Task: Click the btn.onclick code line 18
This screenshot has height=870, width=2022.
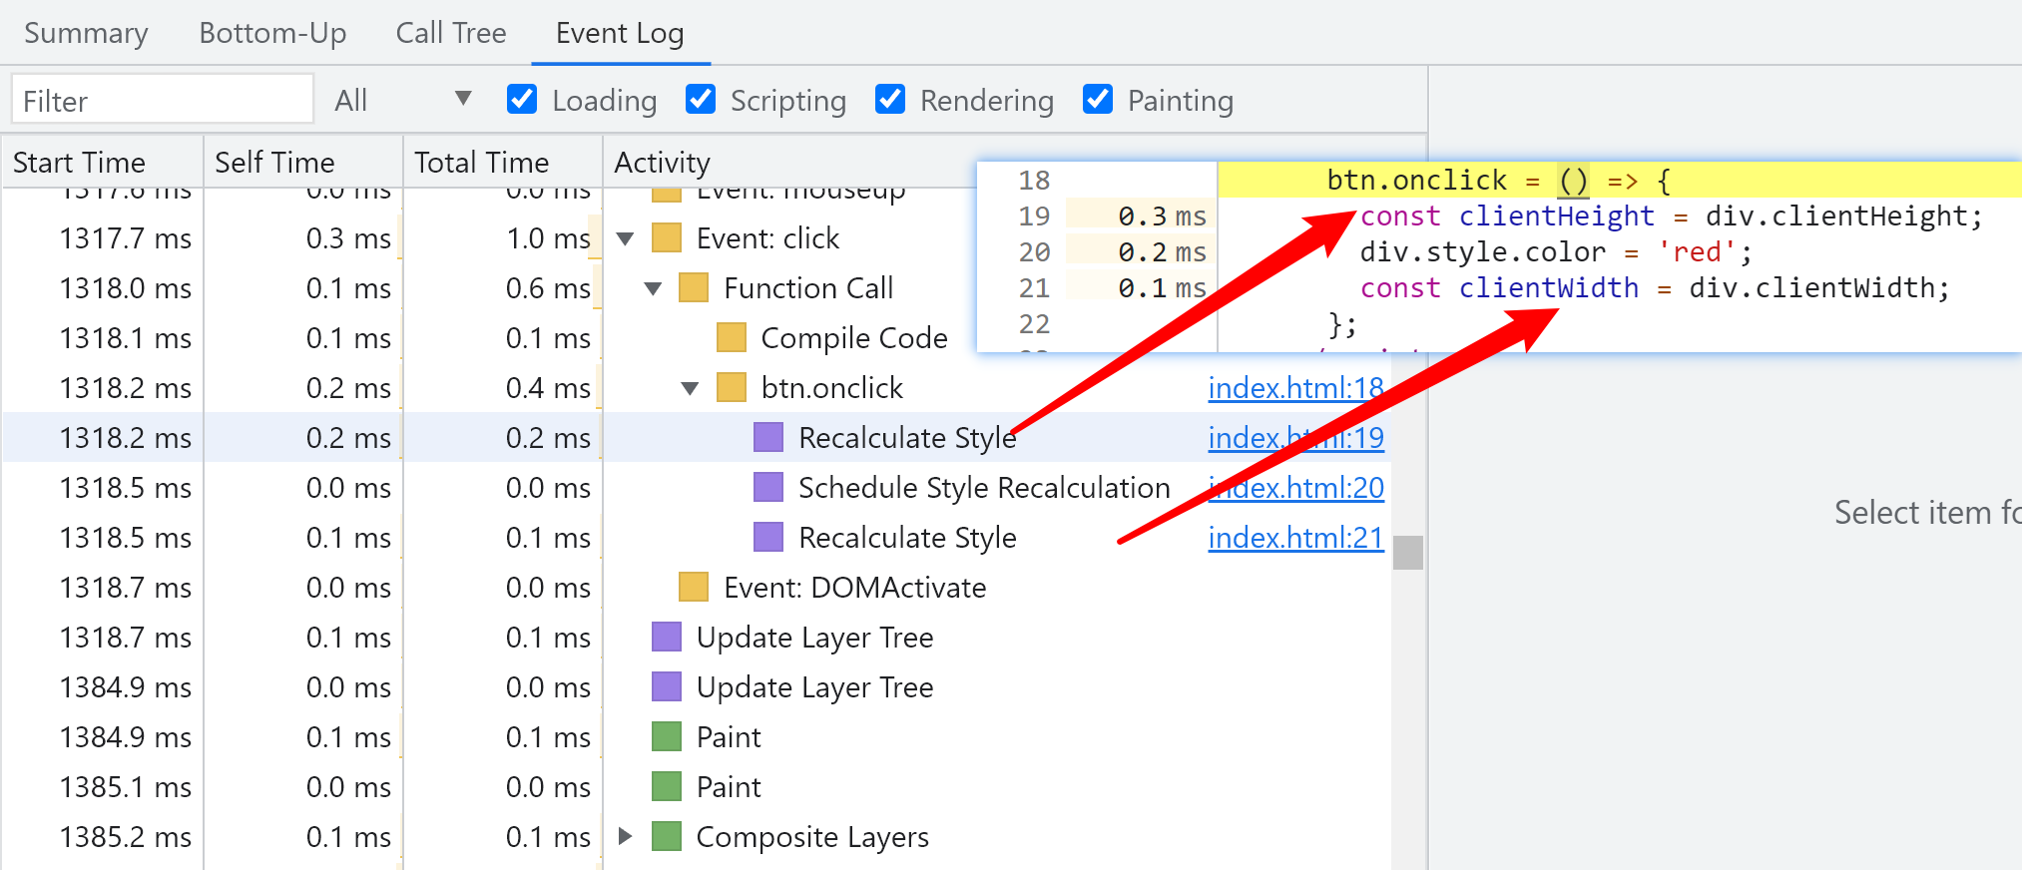Action: [x=1497, y=181]
